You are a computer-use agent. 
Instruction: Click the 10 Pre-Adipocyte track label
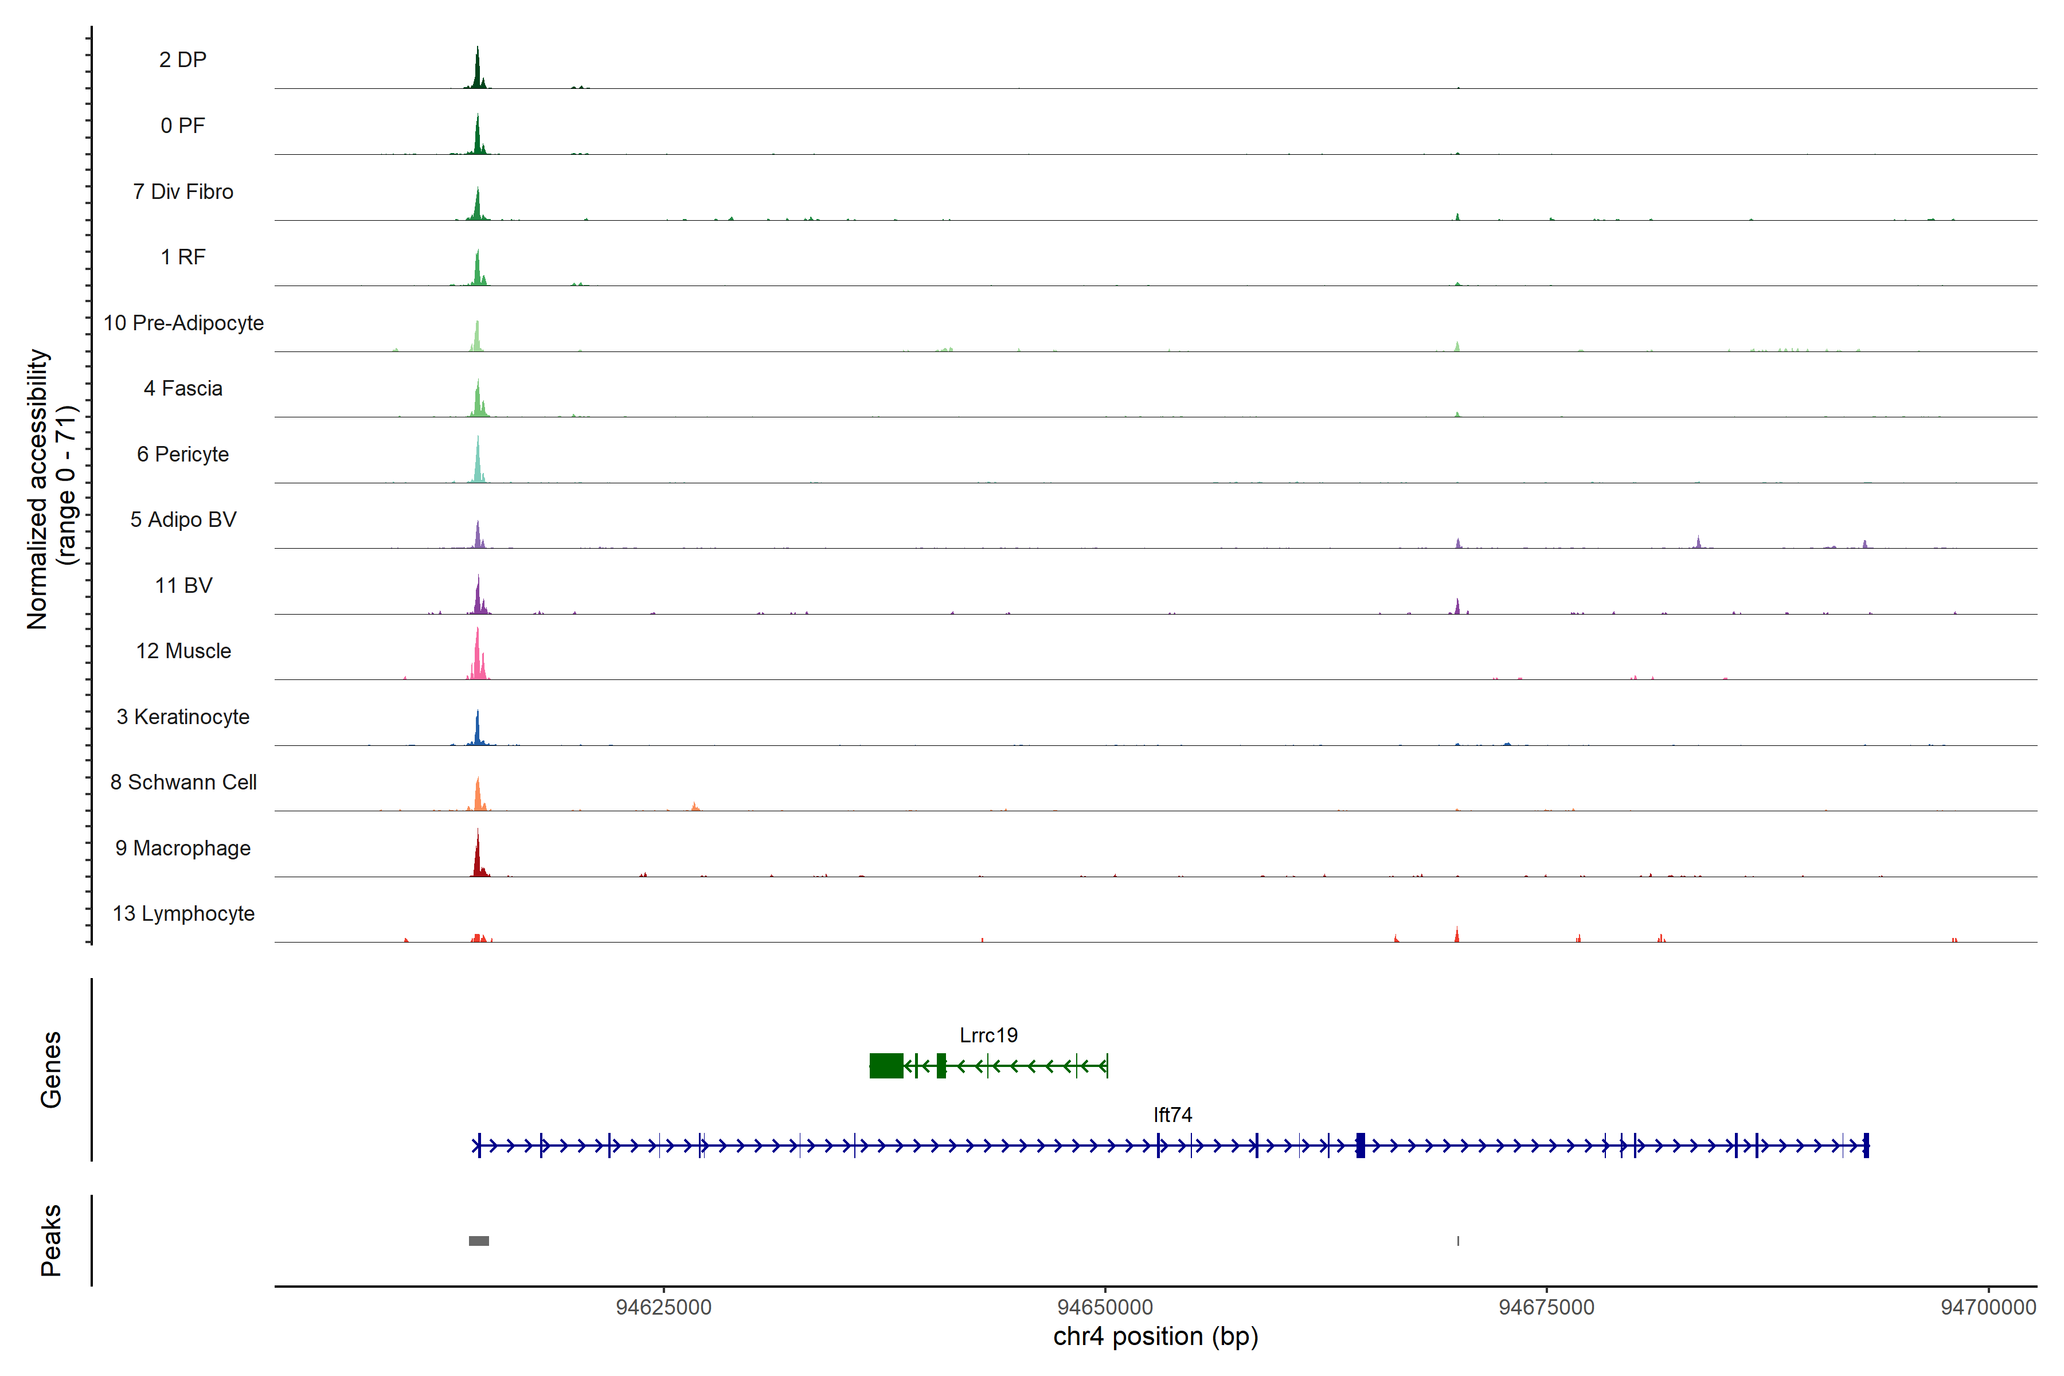(x=183, y=323)
